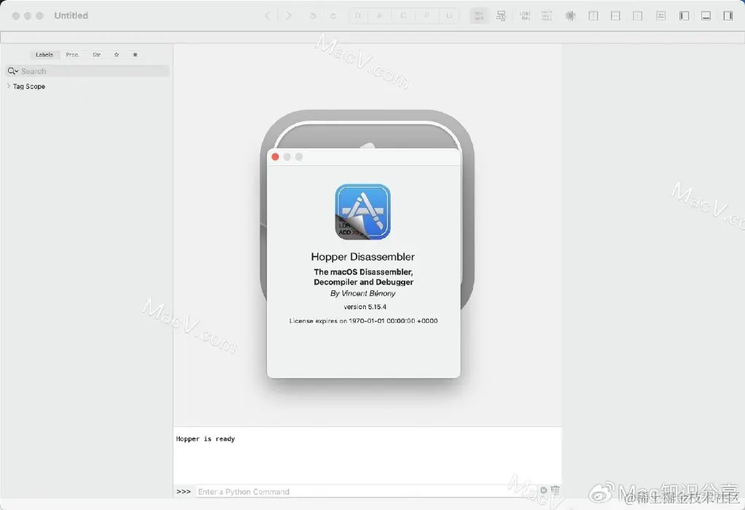Clear the Python command field with x icon
The width and height of the screenshot is (745, 510).
543,490
